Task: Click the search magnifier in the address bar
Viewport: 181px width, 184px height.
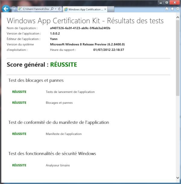Action: coord(52,9)
